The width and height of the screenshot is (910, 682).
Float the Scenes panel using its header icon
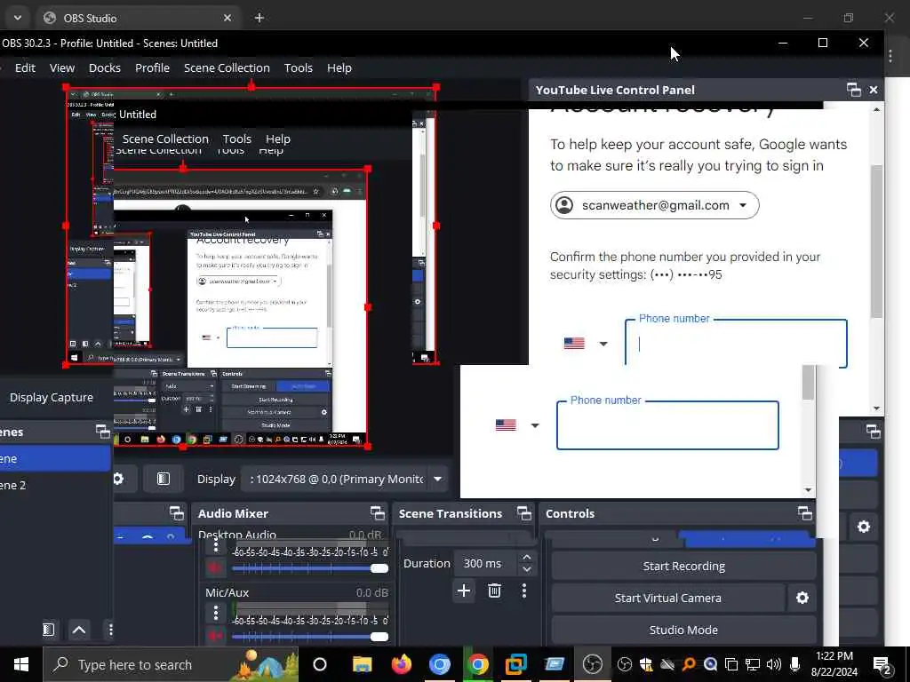(103, 432)
